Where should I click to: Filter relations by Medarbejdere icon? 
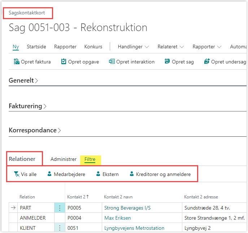click(50, 174)
